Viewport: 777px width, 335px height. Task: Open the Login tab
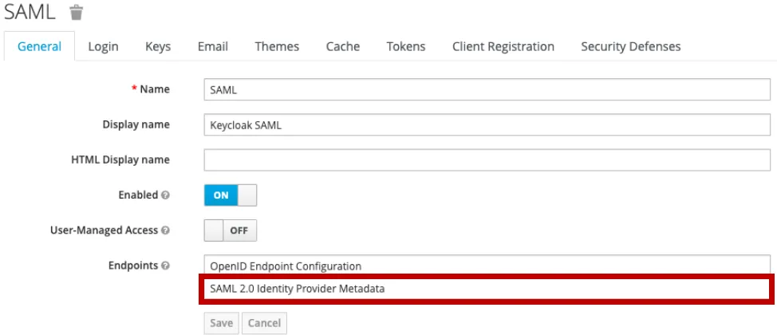pyautogui.click(x=104, y=47)
